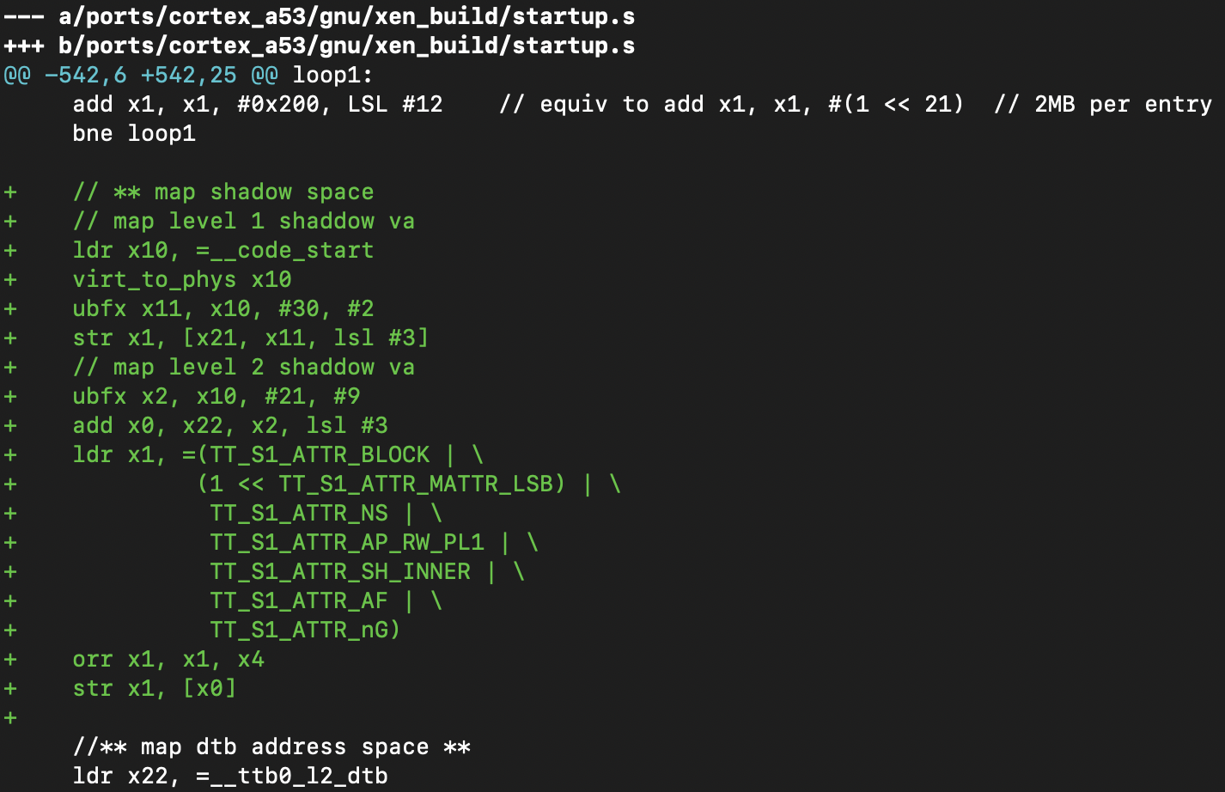Click the 'ubfx x2, x10, #21, #9' line
Image resolution: width=1225 pixels, height=792 pixels.
[216, 396]
